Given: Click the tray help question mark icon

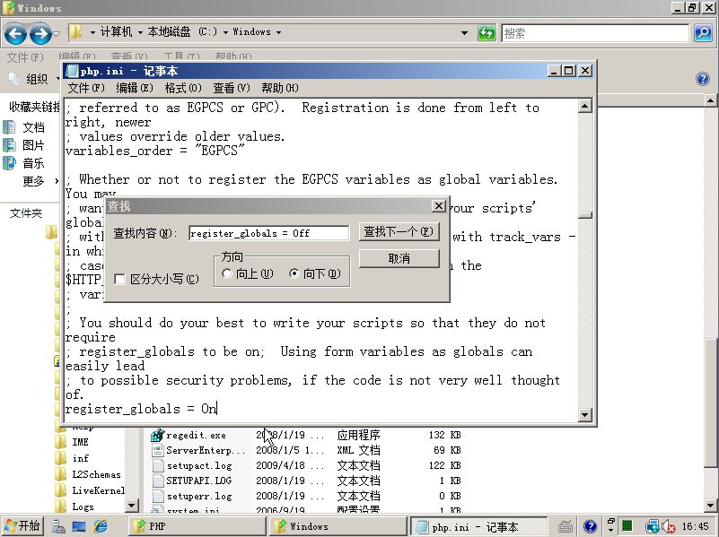Looking at the screenshot, I should coord(590,526).
